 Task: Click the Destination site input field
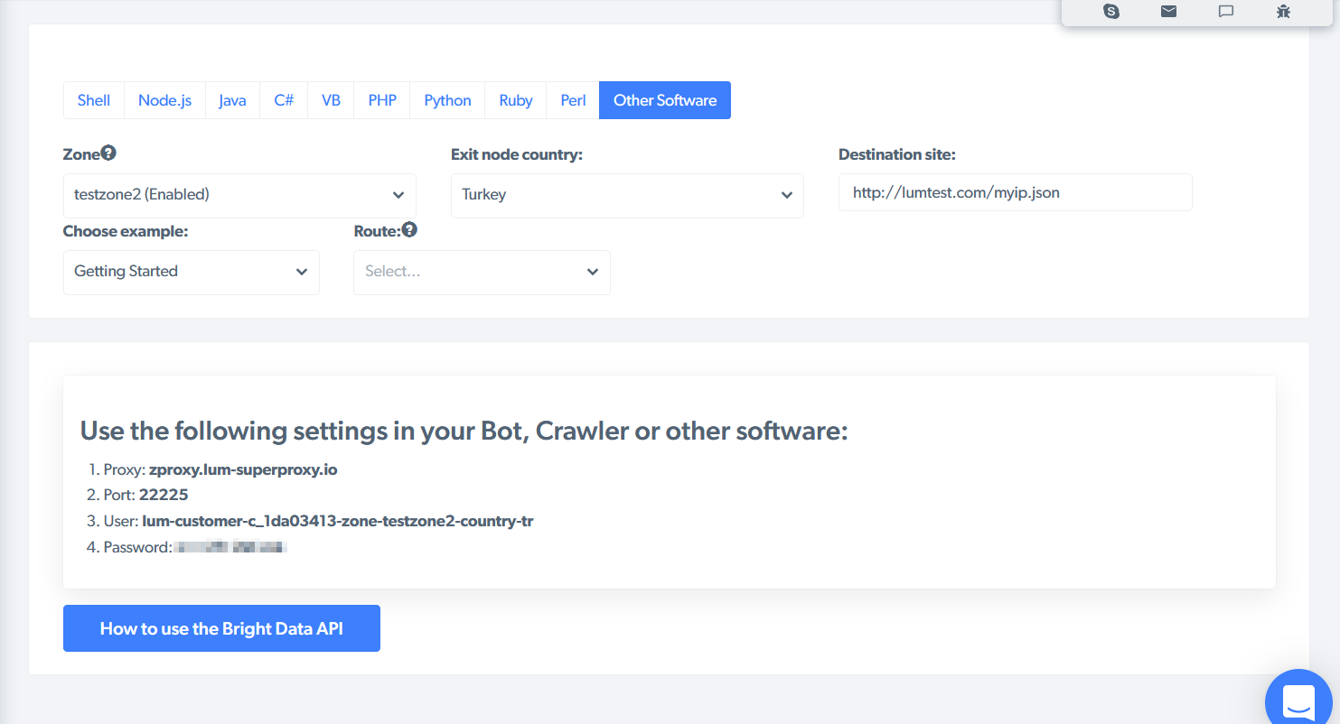1016,192
